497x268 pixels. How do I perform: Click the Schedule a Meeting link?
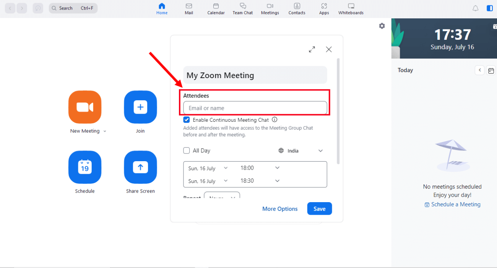453,204
